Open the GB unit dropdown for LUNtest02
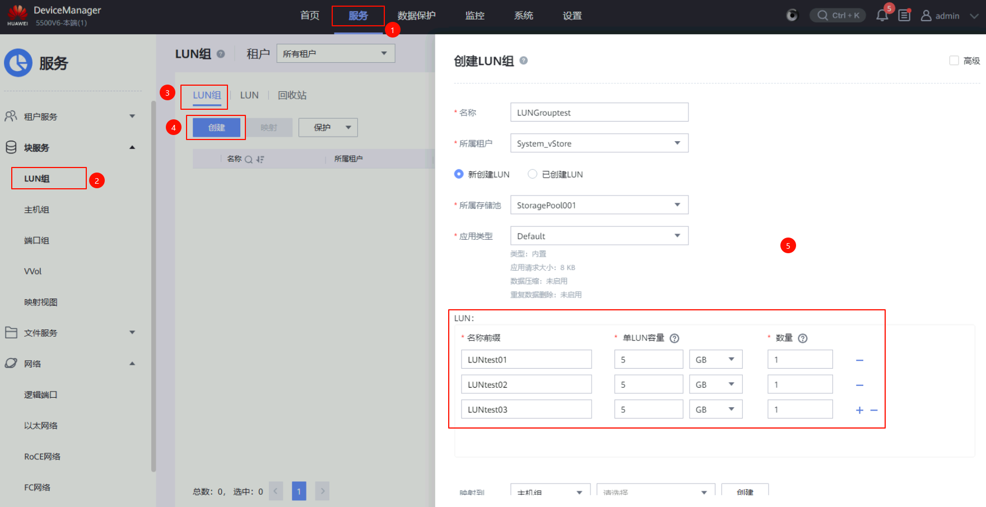986x507 pixels. (x=715, y=385)
